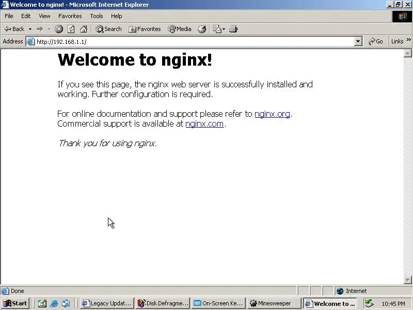Open the Help menu

(117, 16)
